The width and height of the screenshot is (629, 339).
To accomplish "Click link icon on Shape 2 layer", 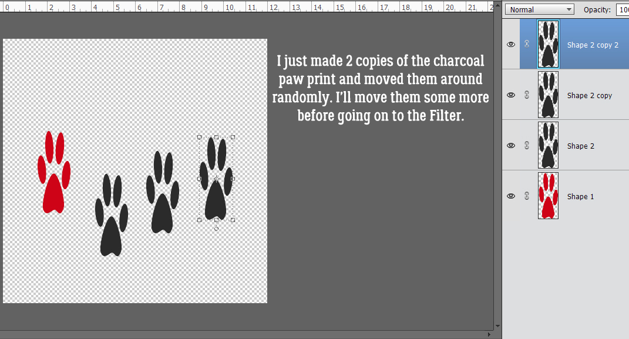I will click(x=527, y=145).
